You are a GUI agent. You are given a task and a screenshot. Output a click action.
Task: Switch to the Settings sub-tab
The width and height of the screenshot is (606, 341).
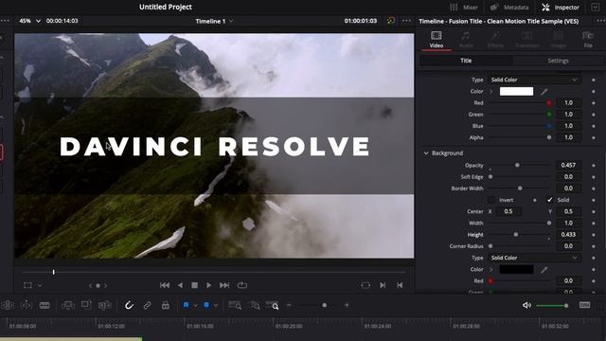558,61
